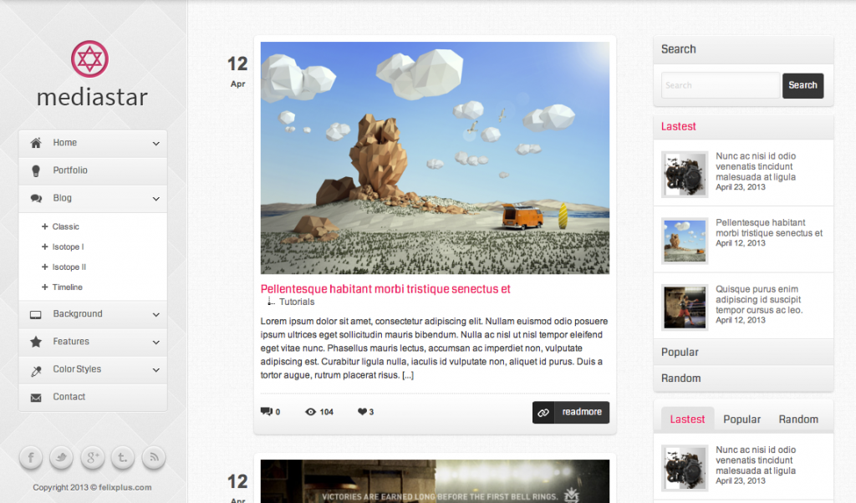Screen dimensions: 856x503
Task: Click the readmore button
Action: click(x=571, y=413)
